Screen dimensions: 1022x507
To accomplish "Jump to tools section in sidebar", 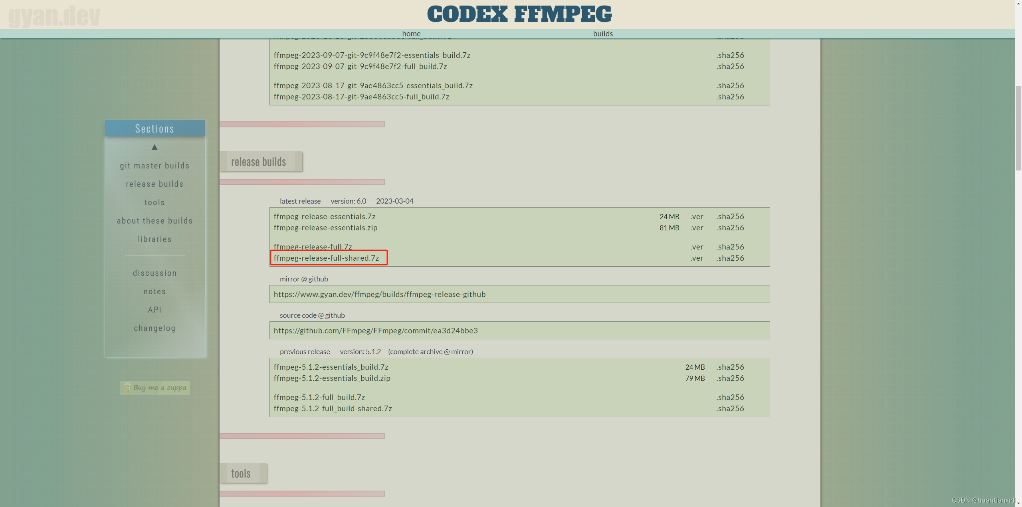I will [154, 202].
